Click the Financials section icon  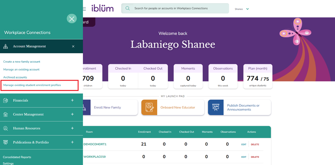(x=6, y=100)
